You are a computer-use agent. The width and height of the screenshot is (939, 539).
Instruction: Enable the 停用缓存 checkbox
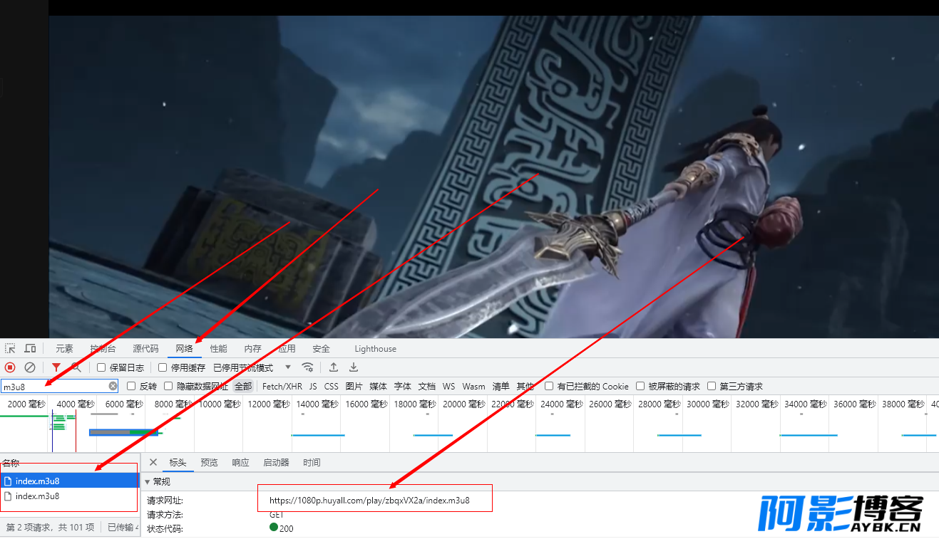[163, 367]
